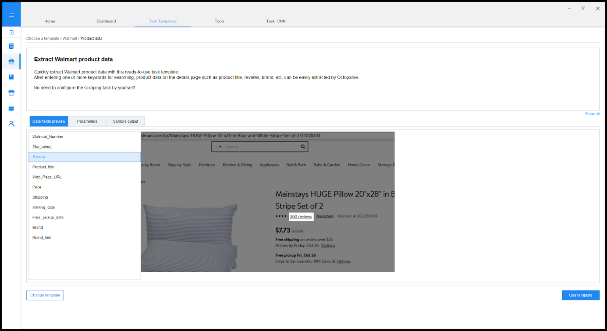Select the Star_rating data field
The height and width of the screenshot is (331, 607).
tap(42, 147)
